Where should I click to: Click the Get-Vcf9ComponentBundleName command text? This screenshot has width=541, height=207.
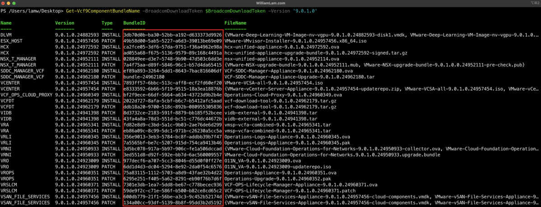102,11
